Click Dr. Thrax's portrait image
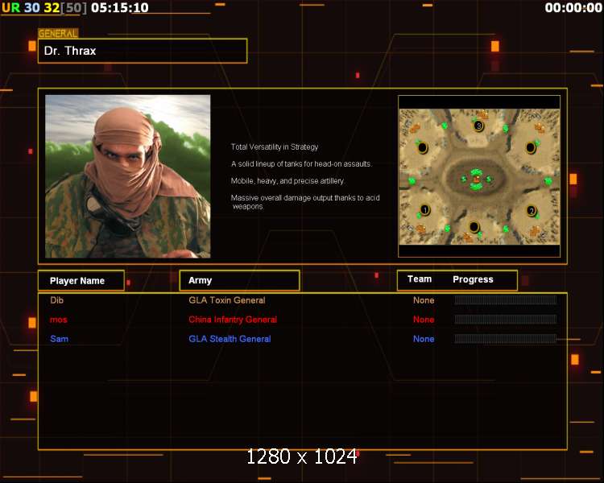 coord(128,176)
